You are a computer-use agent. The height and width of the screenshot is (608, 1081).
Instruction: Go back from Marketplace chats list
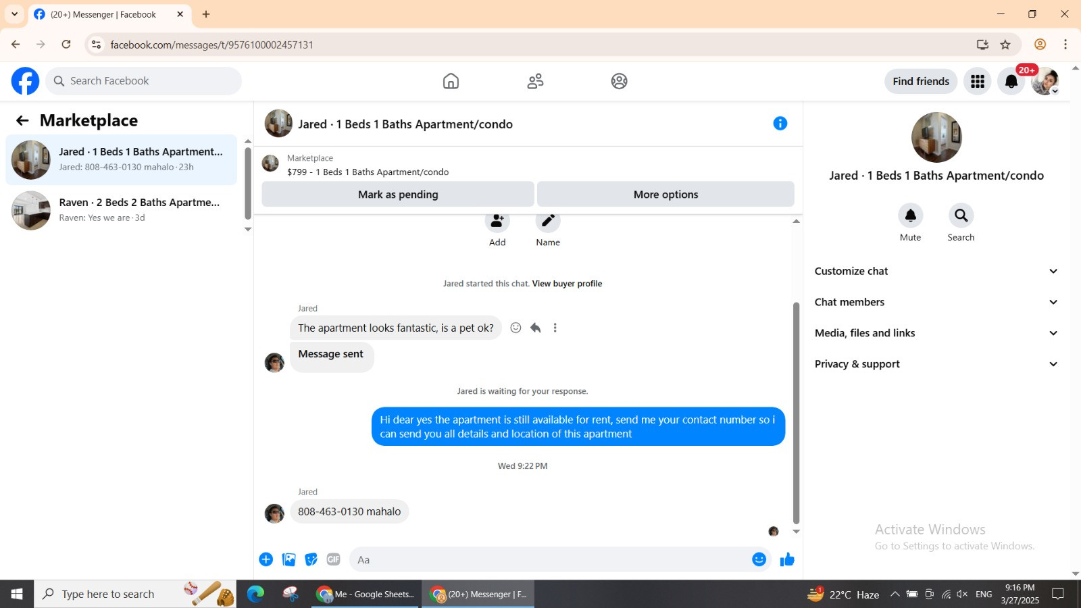[x=22, y=120]
